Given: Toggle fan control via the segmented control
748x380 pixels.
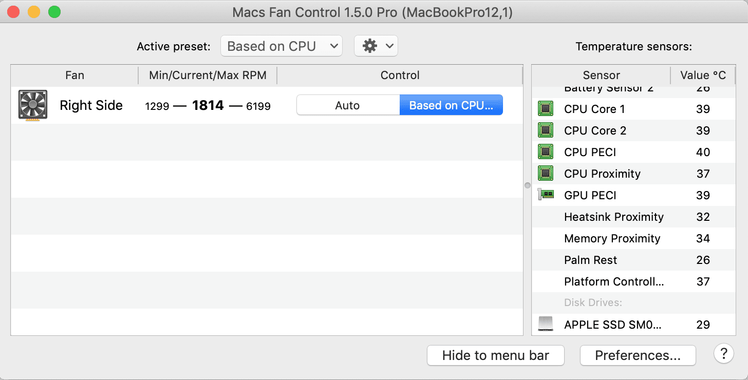Looking at the screenshot, I should tap(400, 105).
